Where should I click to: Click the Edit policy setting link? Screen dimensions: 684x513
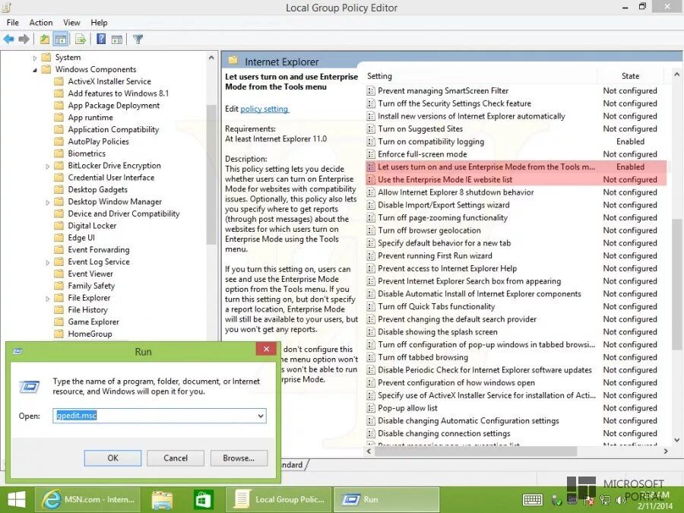pyautogui.click(x=264, y=109)
